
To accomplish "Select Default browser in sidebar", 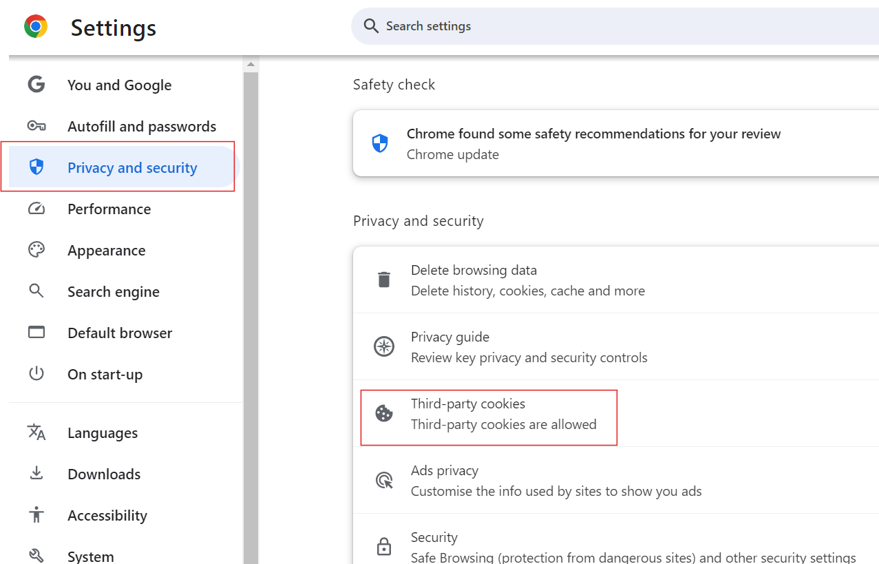I will coord(121,333).
